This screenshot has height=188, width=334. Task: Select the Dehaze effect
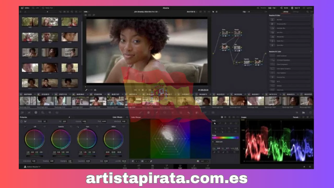click(290, 86)
